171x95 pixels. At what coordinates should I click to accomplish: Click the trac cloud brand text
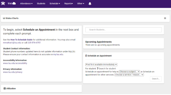click(x=12, y=3)
